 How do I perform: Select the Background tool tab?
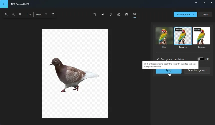(135, 14)
